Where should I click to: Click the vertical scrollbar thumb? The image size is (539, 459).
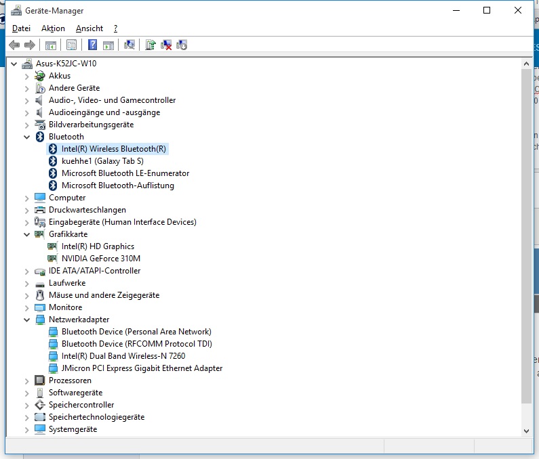[x=526, y=236]
